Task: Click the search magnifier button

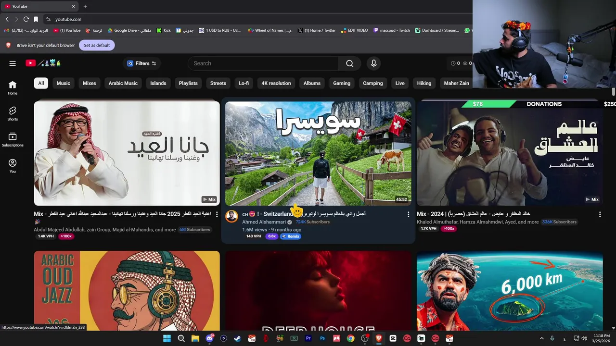Action: click(350, 63)
